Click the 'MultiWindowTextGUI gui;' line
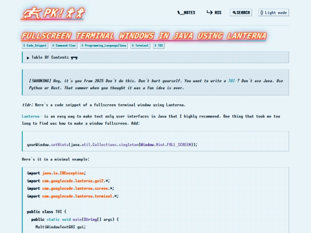Screen dimensions: 311x233 (60, 227)
